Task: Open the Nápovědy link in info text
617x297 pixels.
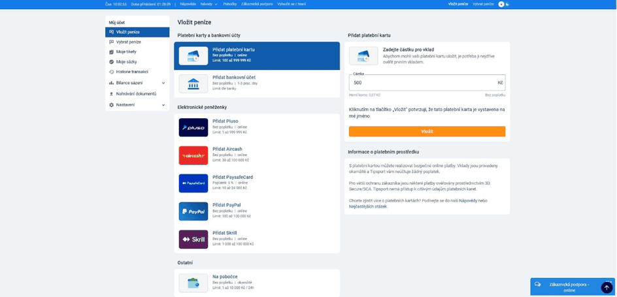Action: (x=468, y=201)
